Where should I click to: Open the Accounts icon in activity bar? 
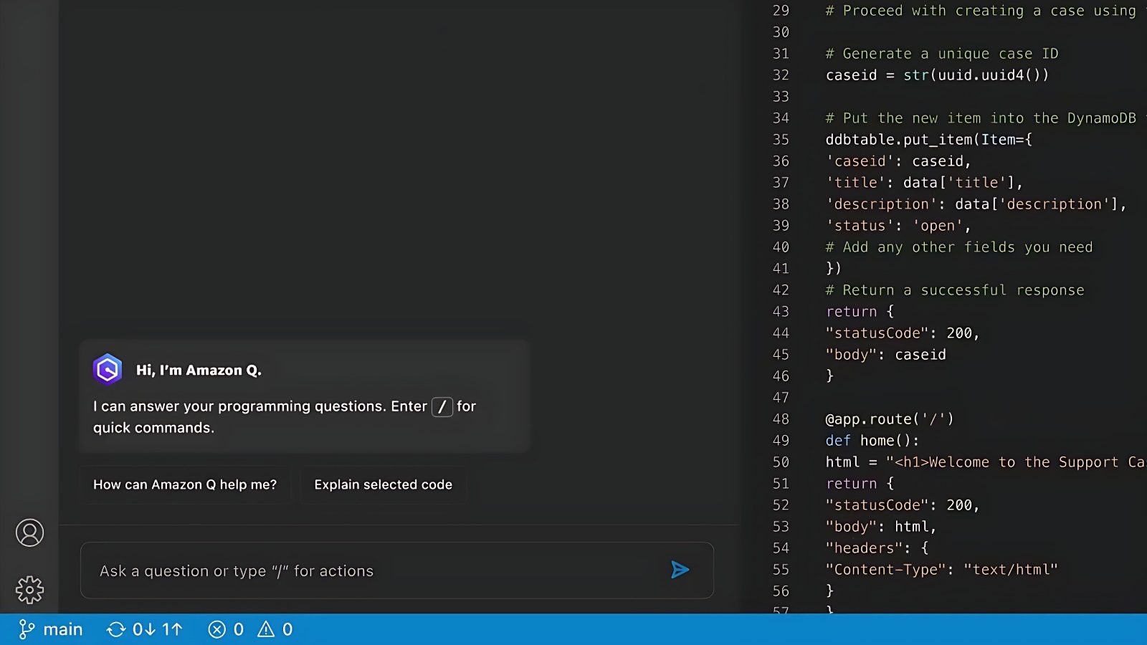[x=29, y=532]
